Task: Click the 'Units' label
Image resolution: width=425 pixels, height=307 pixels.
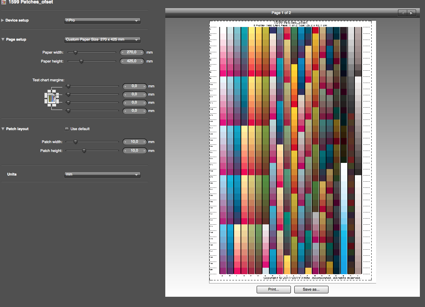Action: pyautogui.click(x=12, y=174)
